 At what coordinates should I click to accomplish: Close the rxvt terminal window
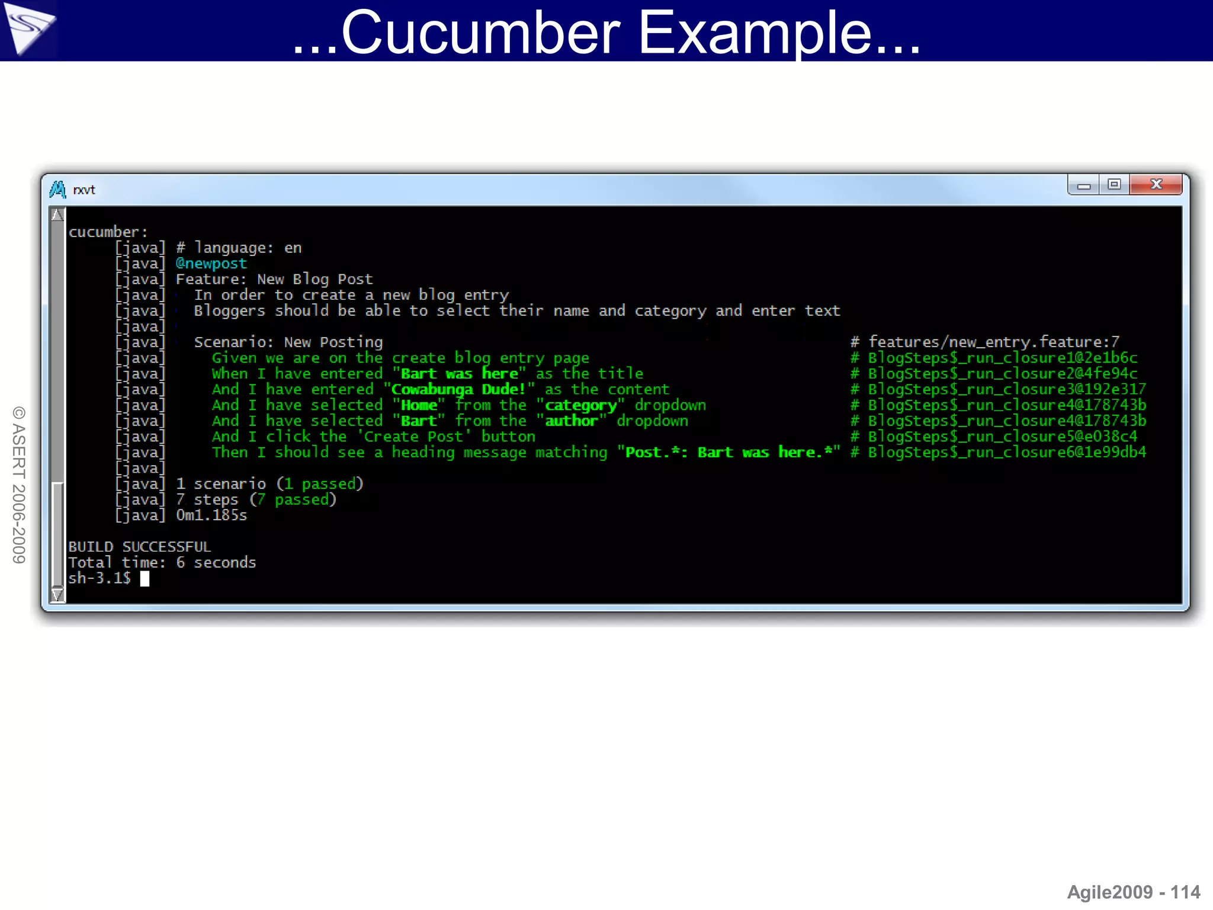click(1156, 185)
